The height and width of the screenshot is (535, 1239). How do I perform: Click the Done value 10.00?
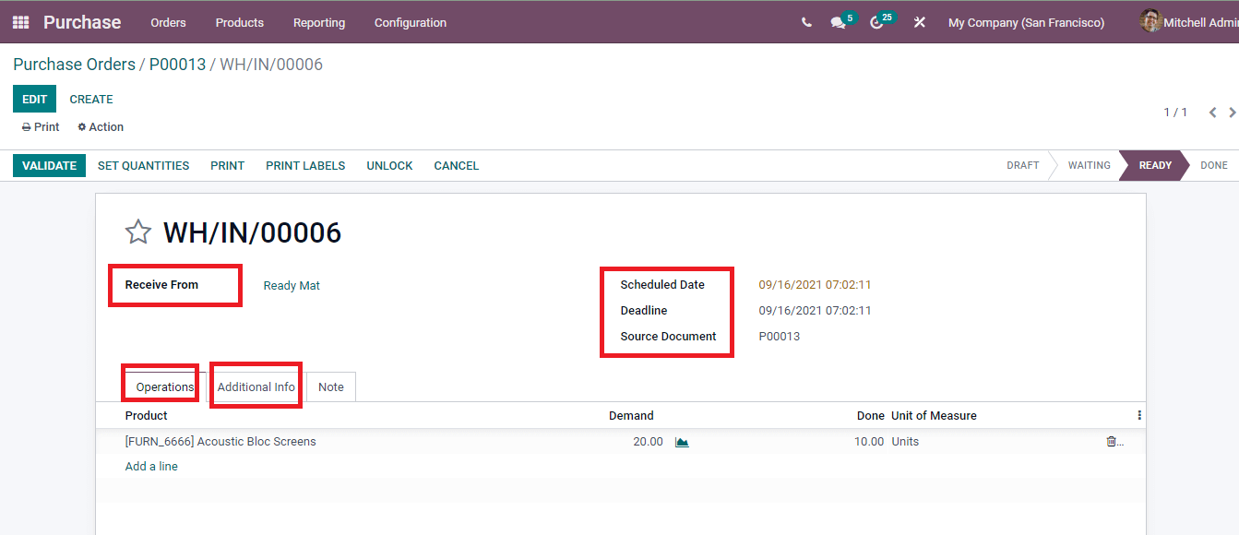(869, 442)
